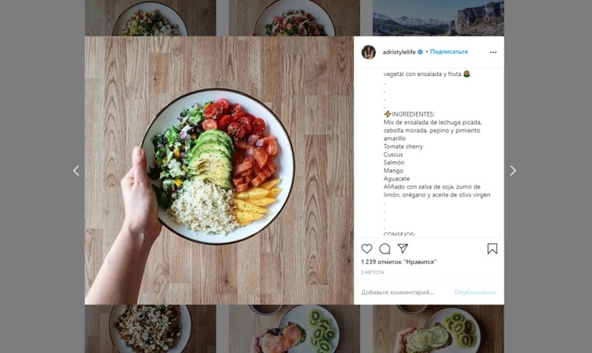Screen dimensions: 592x353
Task: View the 1 239 likes count
Action: [x=399, y=262]
